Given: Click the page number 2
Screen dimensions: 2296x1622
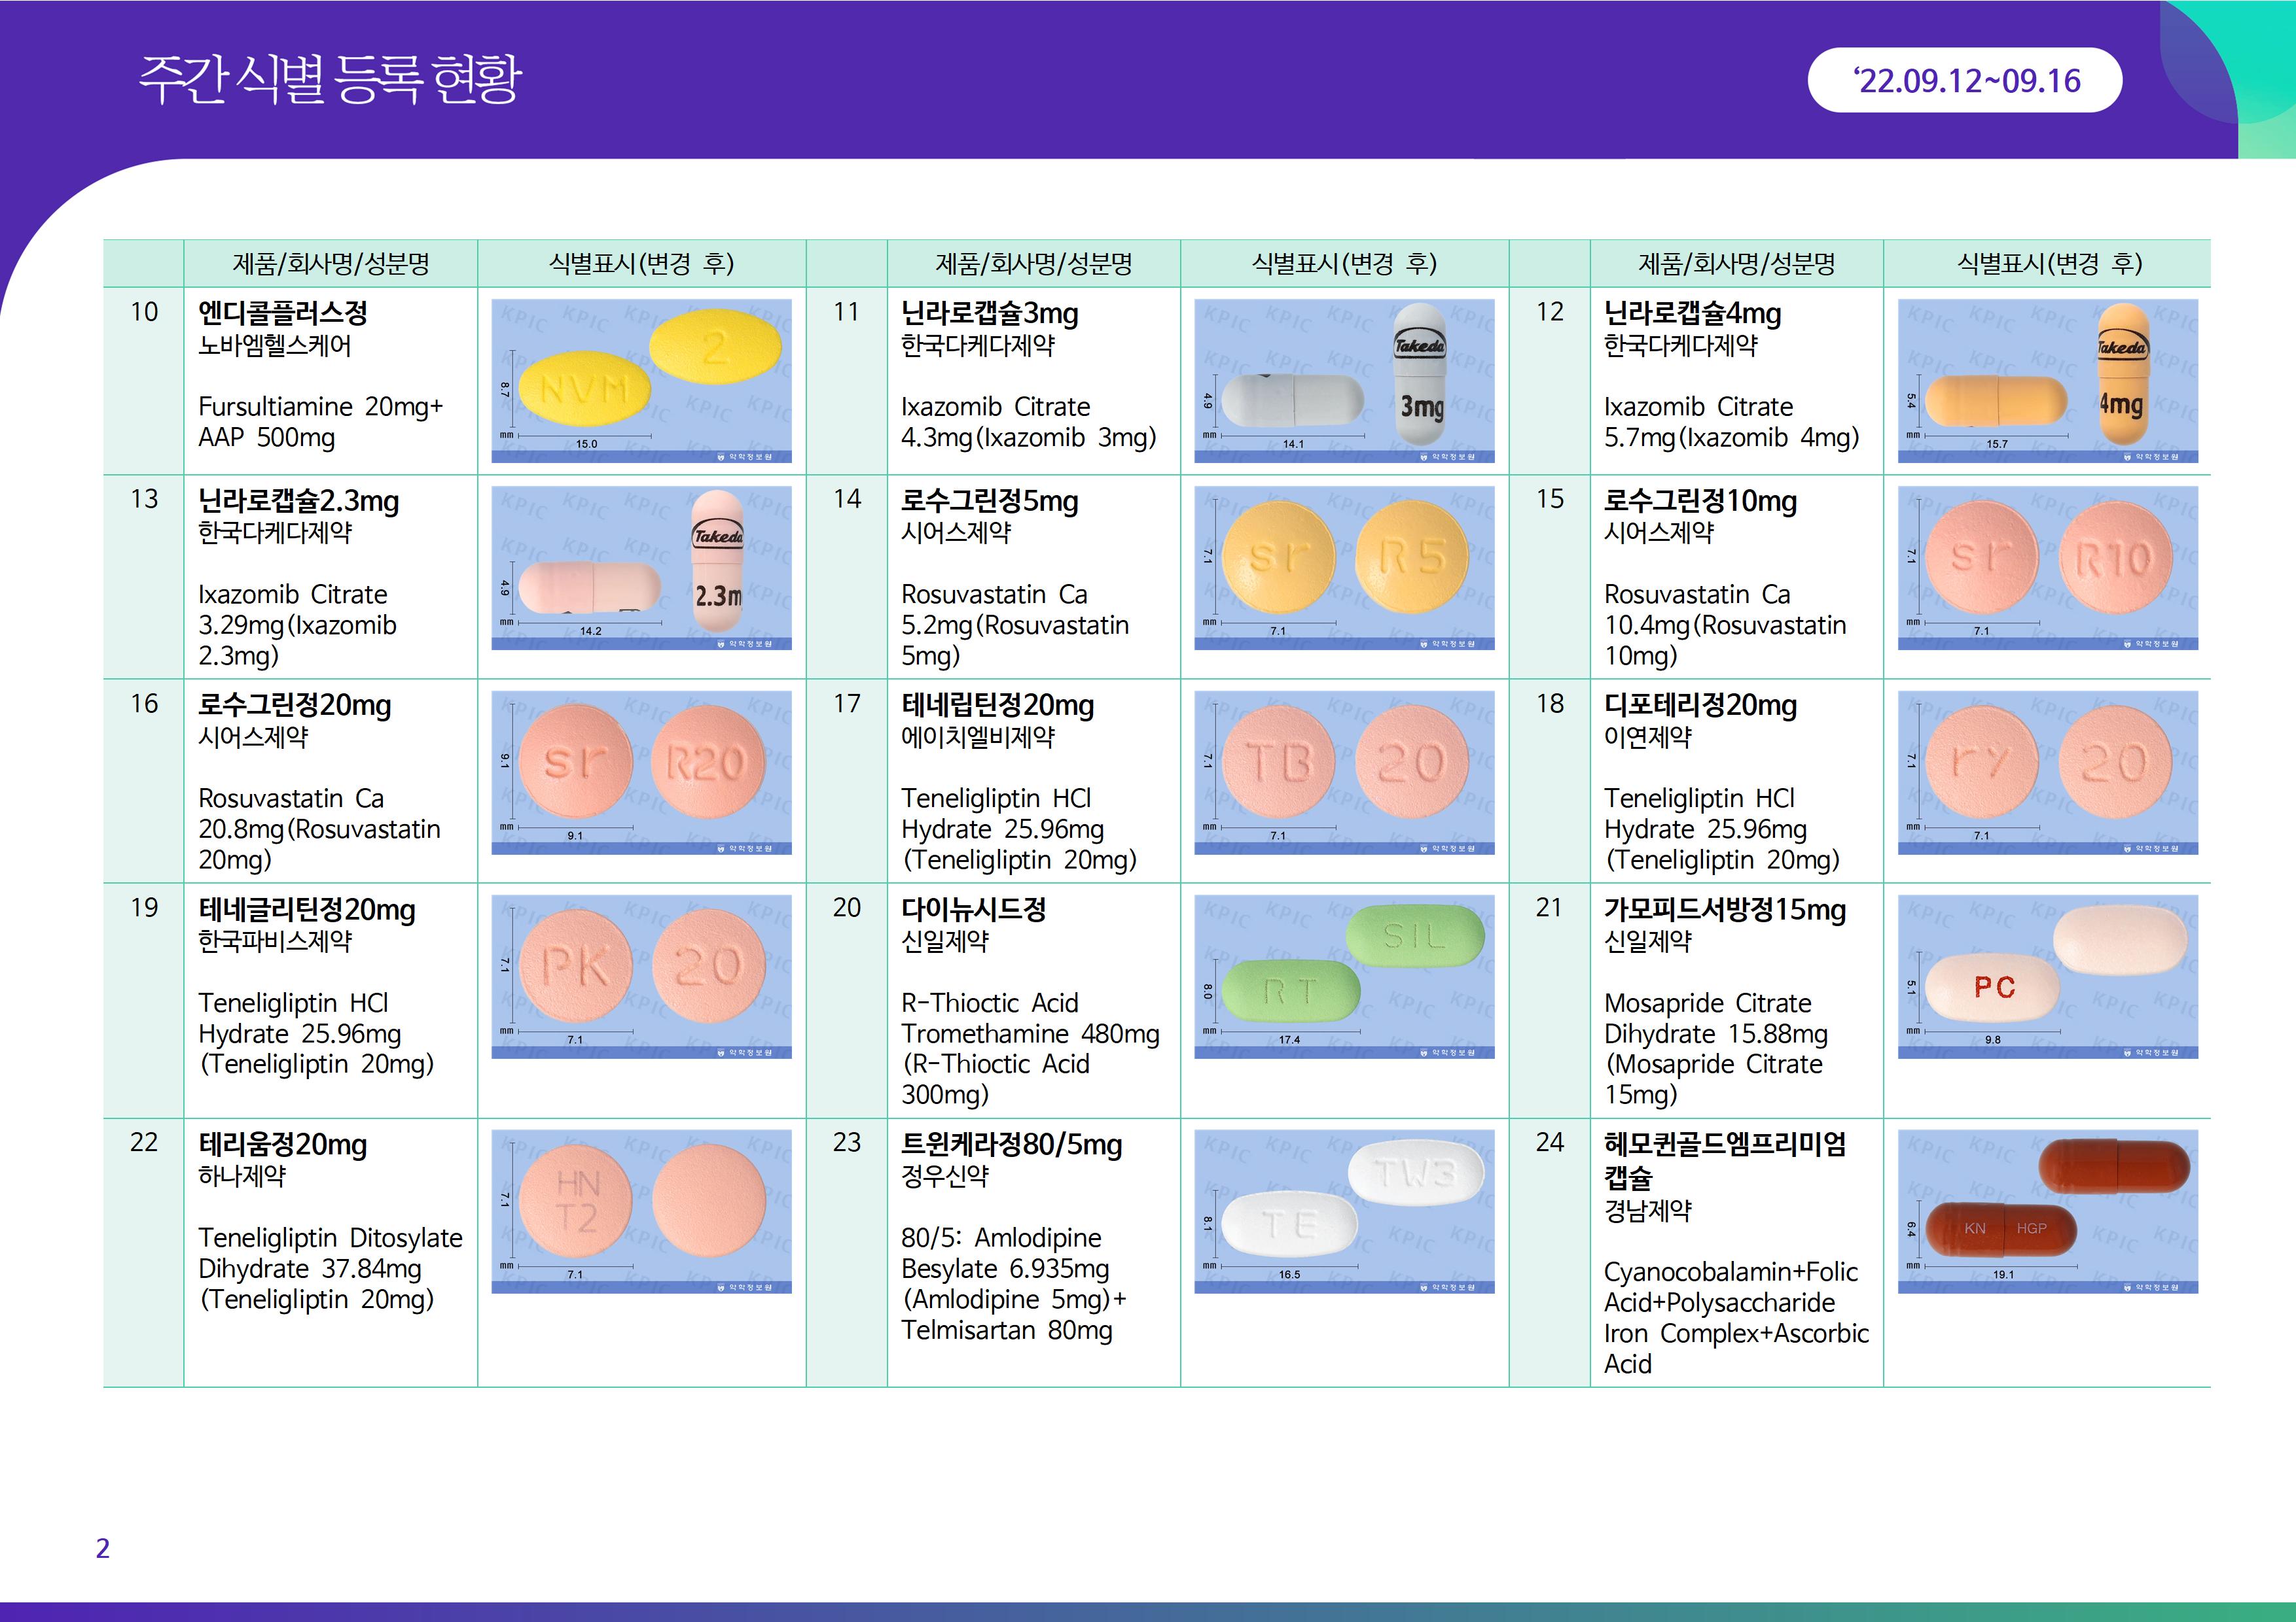Looking at the screenshot, I should pos(102,1548).
